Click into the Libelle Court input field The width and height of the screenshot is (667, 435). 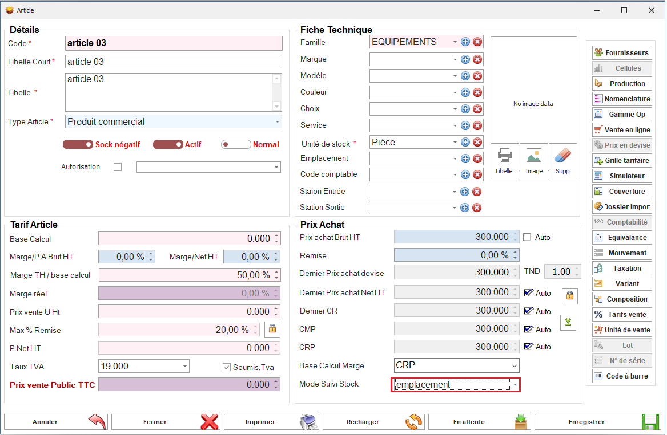[x=174, y=62]
